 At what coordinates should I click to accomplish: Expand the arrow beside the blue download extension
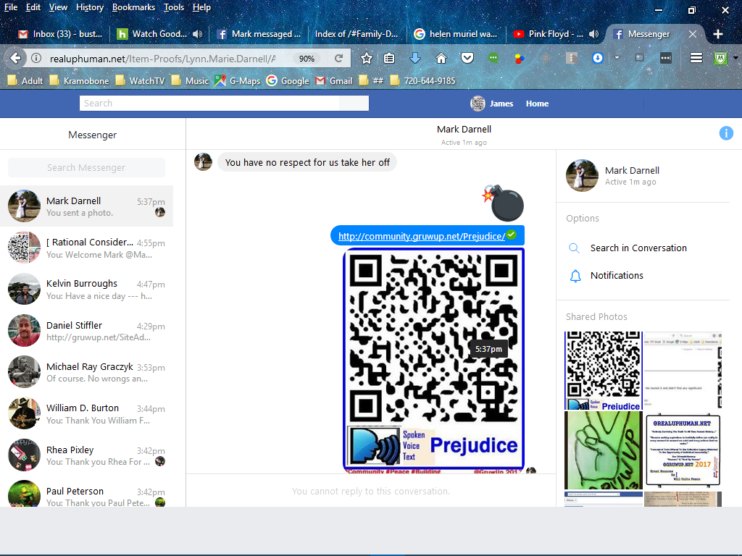click(617, 58)
